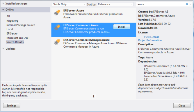This screenshot has height=112, width=194.
Task: Select Internal Package source
Action: pyautogui.click(x=21, y=25)
